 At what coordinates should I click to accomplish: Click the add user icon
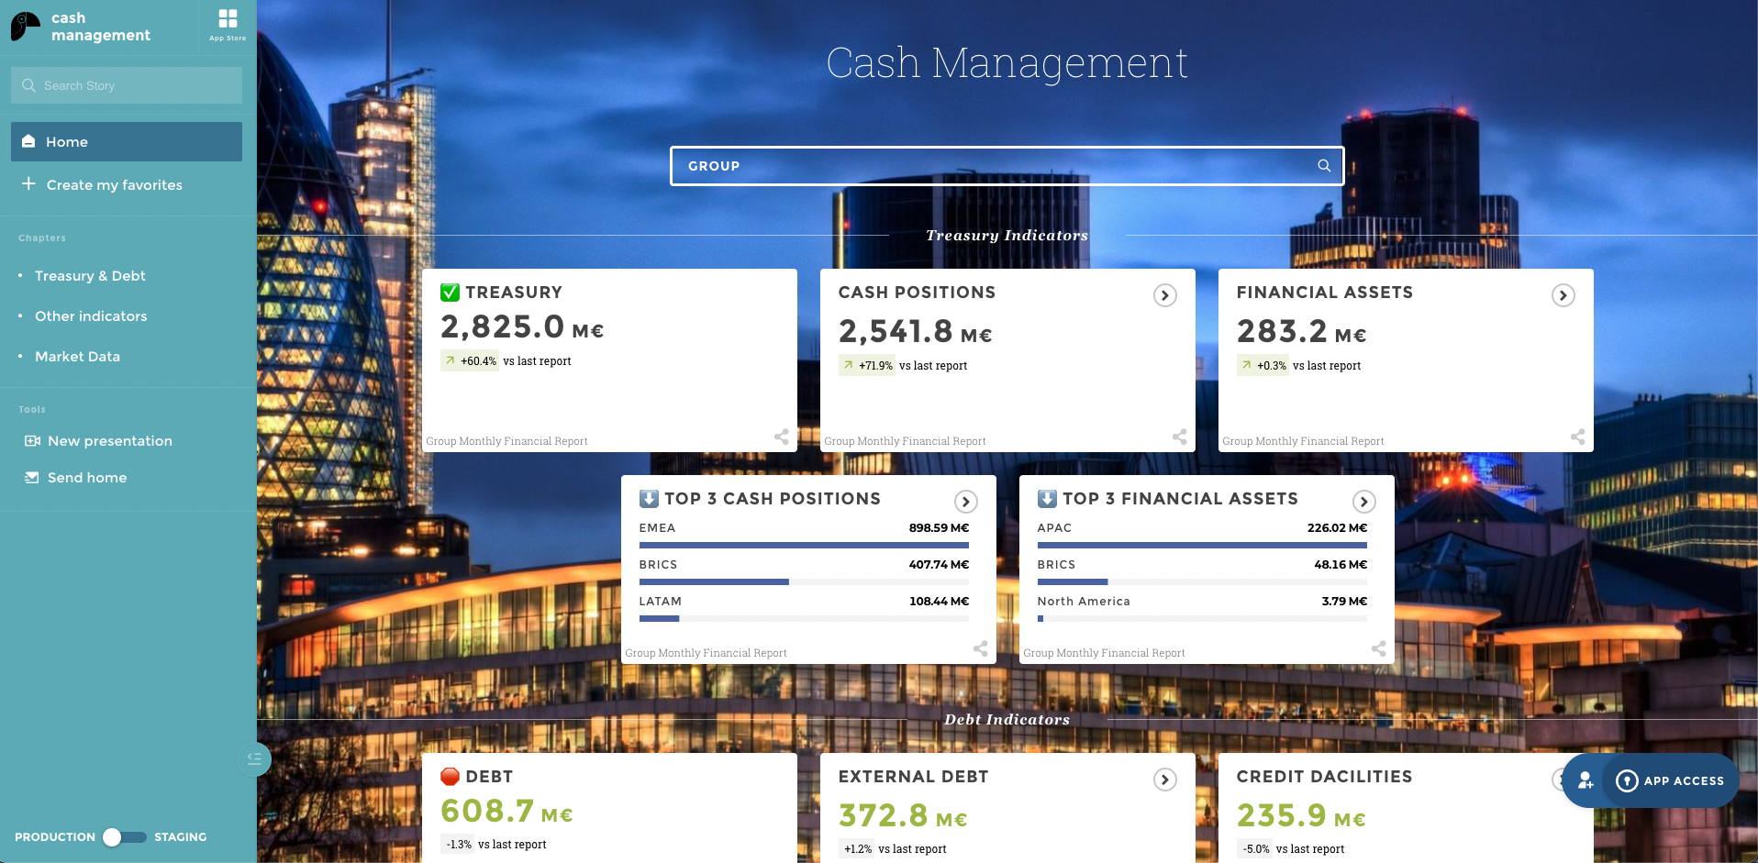[1585, 780]
